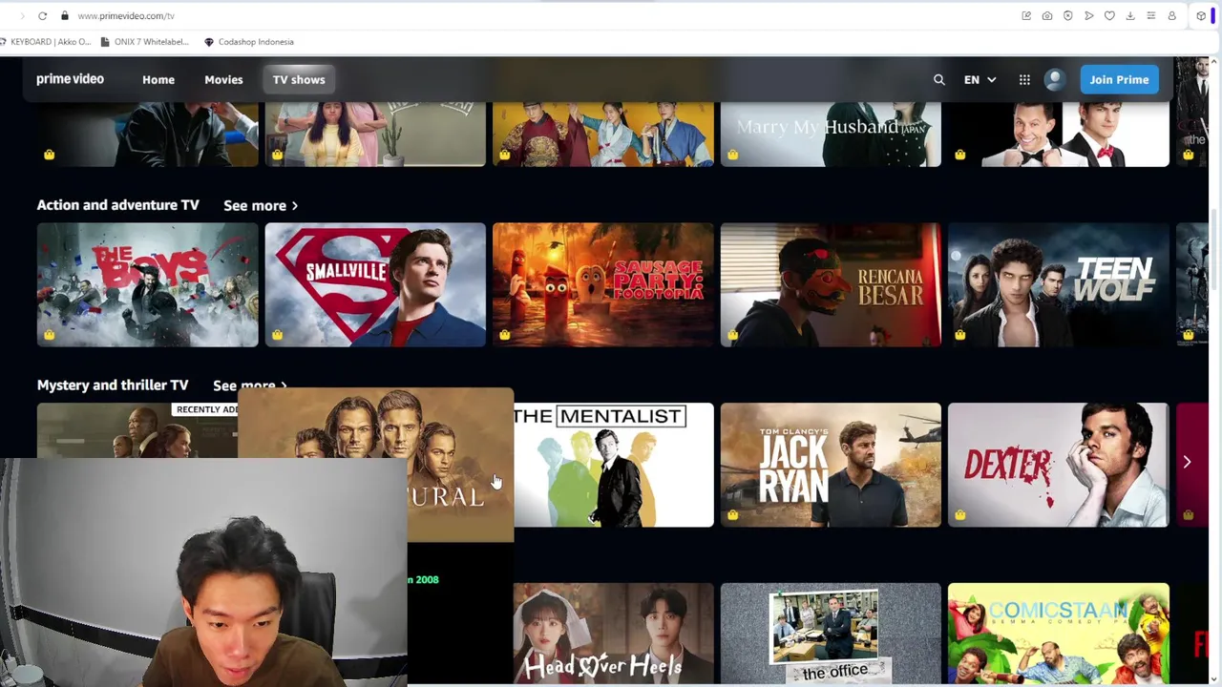Click the prime video logo
The width and height of the screenshot is (1222, 687).
pyautogui.click(x=70, y=79)
